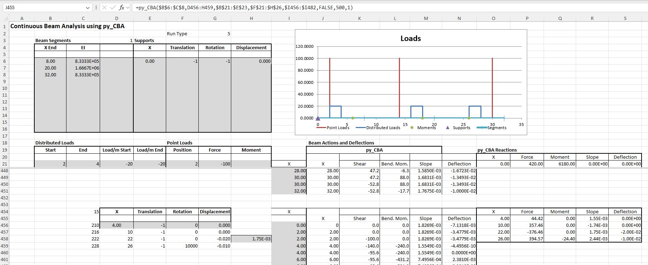Select column B header
The height and width of the screenshot is (265, 648).
pos(50,19)
